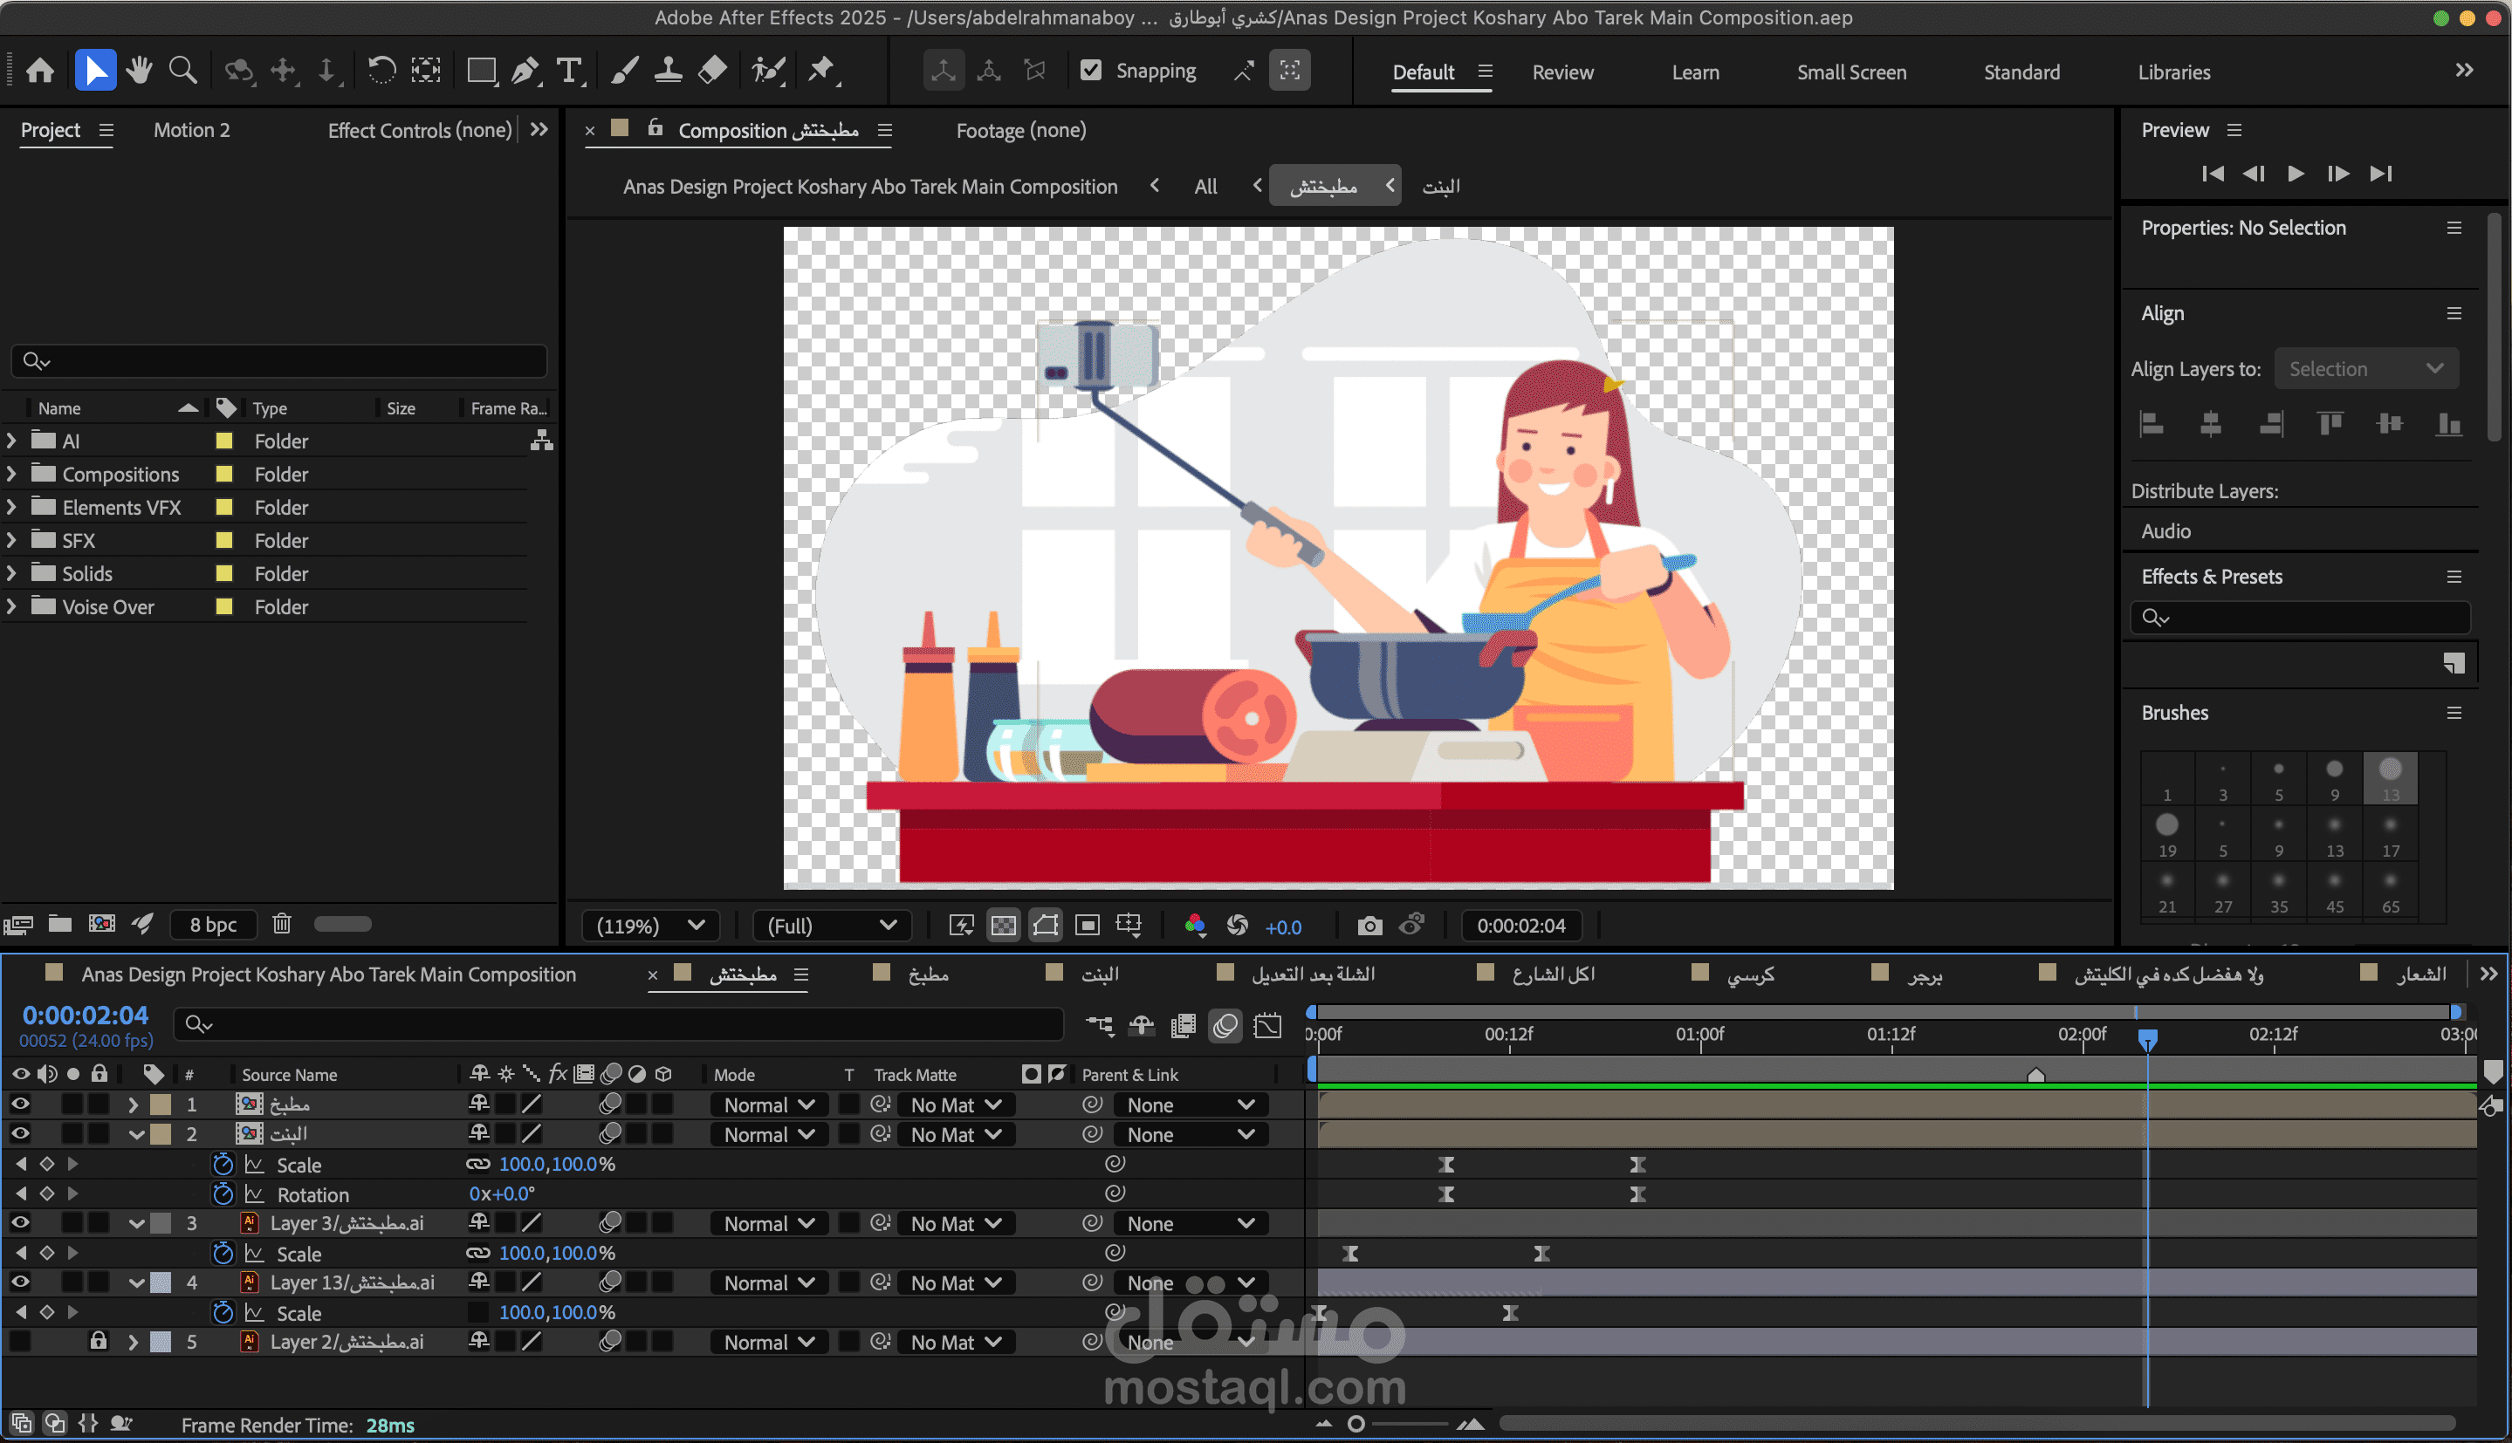Open the viewer resolution (Full) dropdown
The height and width of the screenshot is (1443, 2512).
click(831, 926)
